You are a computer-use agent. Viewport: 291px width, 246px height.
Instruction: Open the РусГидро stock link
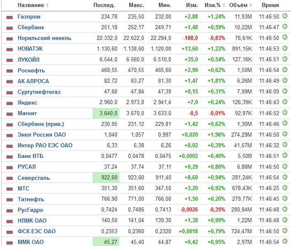(30, 210)
